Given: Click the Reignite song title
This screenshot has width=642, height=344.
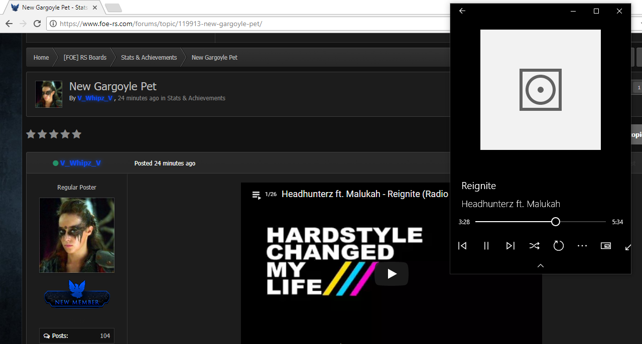Looking at the screenshot, I should 479,186.
